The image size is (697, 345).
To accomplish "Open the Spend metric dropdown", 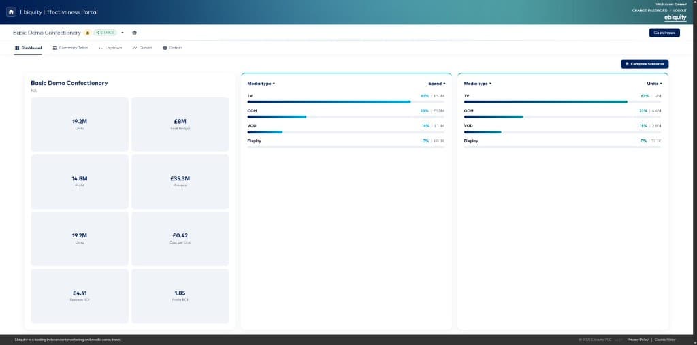I will (437, 84).
